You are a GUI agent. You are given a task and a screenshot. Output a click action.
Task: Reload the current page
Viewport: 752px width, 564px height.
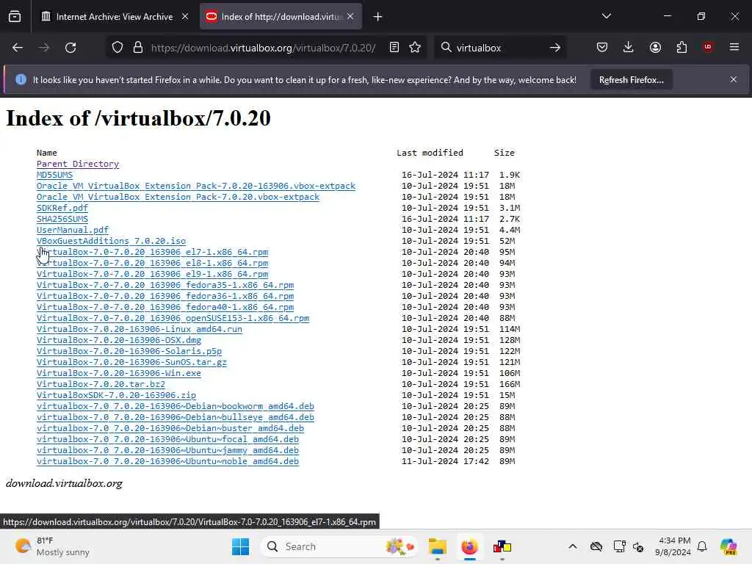[70, 48]
